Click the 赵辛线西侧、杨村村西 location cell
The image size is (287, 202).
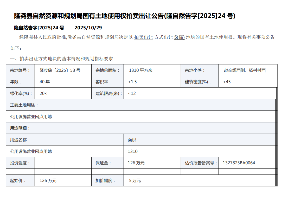(248, 70)
